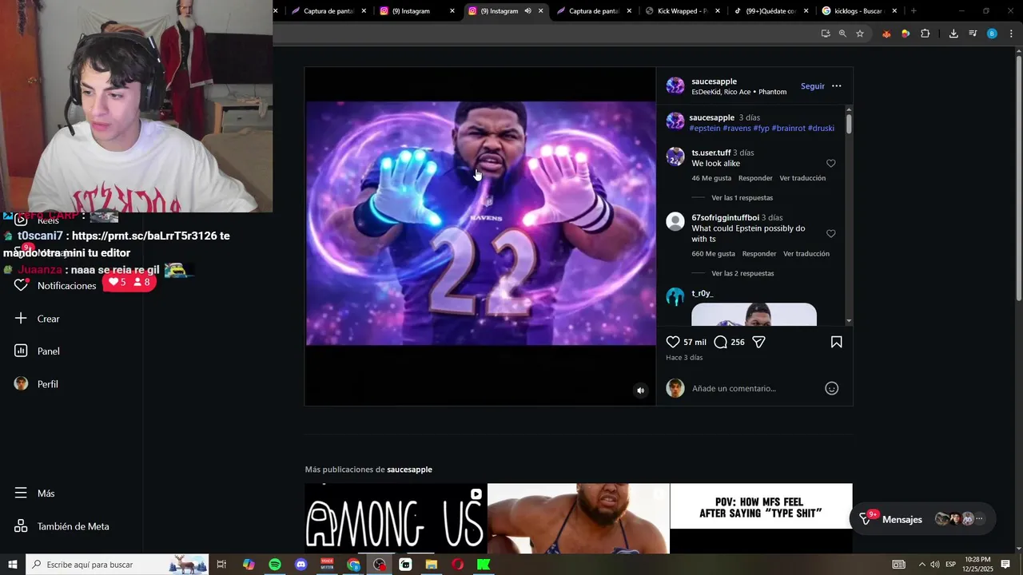Open the #druski hashtag link
This screenshot has height=575, width=1023.
tap(821, 129)
